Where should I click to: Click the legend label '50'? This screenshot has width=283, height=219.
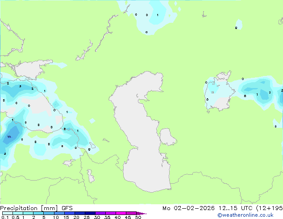coord(138,217)
